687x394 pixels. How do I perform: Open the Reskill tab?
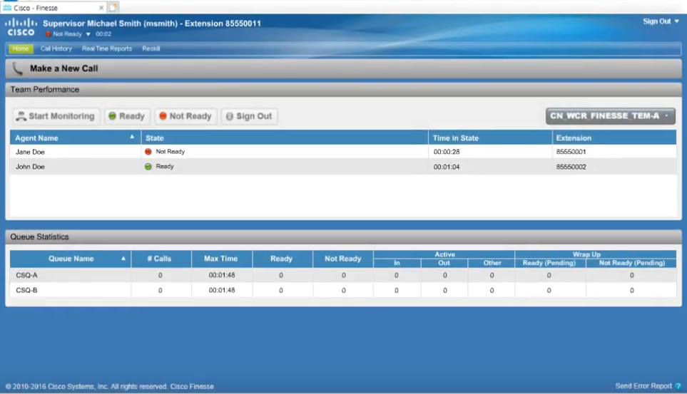(x=151, y=48)
